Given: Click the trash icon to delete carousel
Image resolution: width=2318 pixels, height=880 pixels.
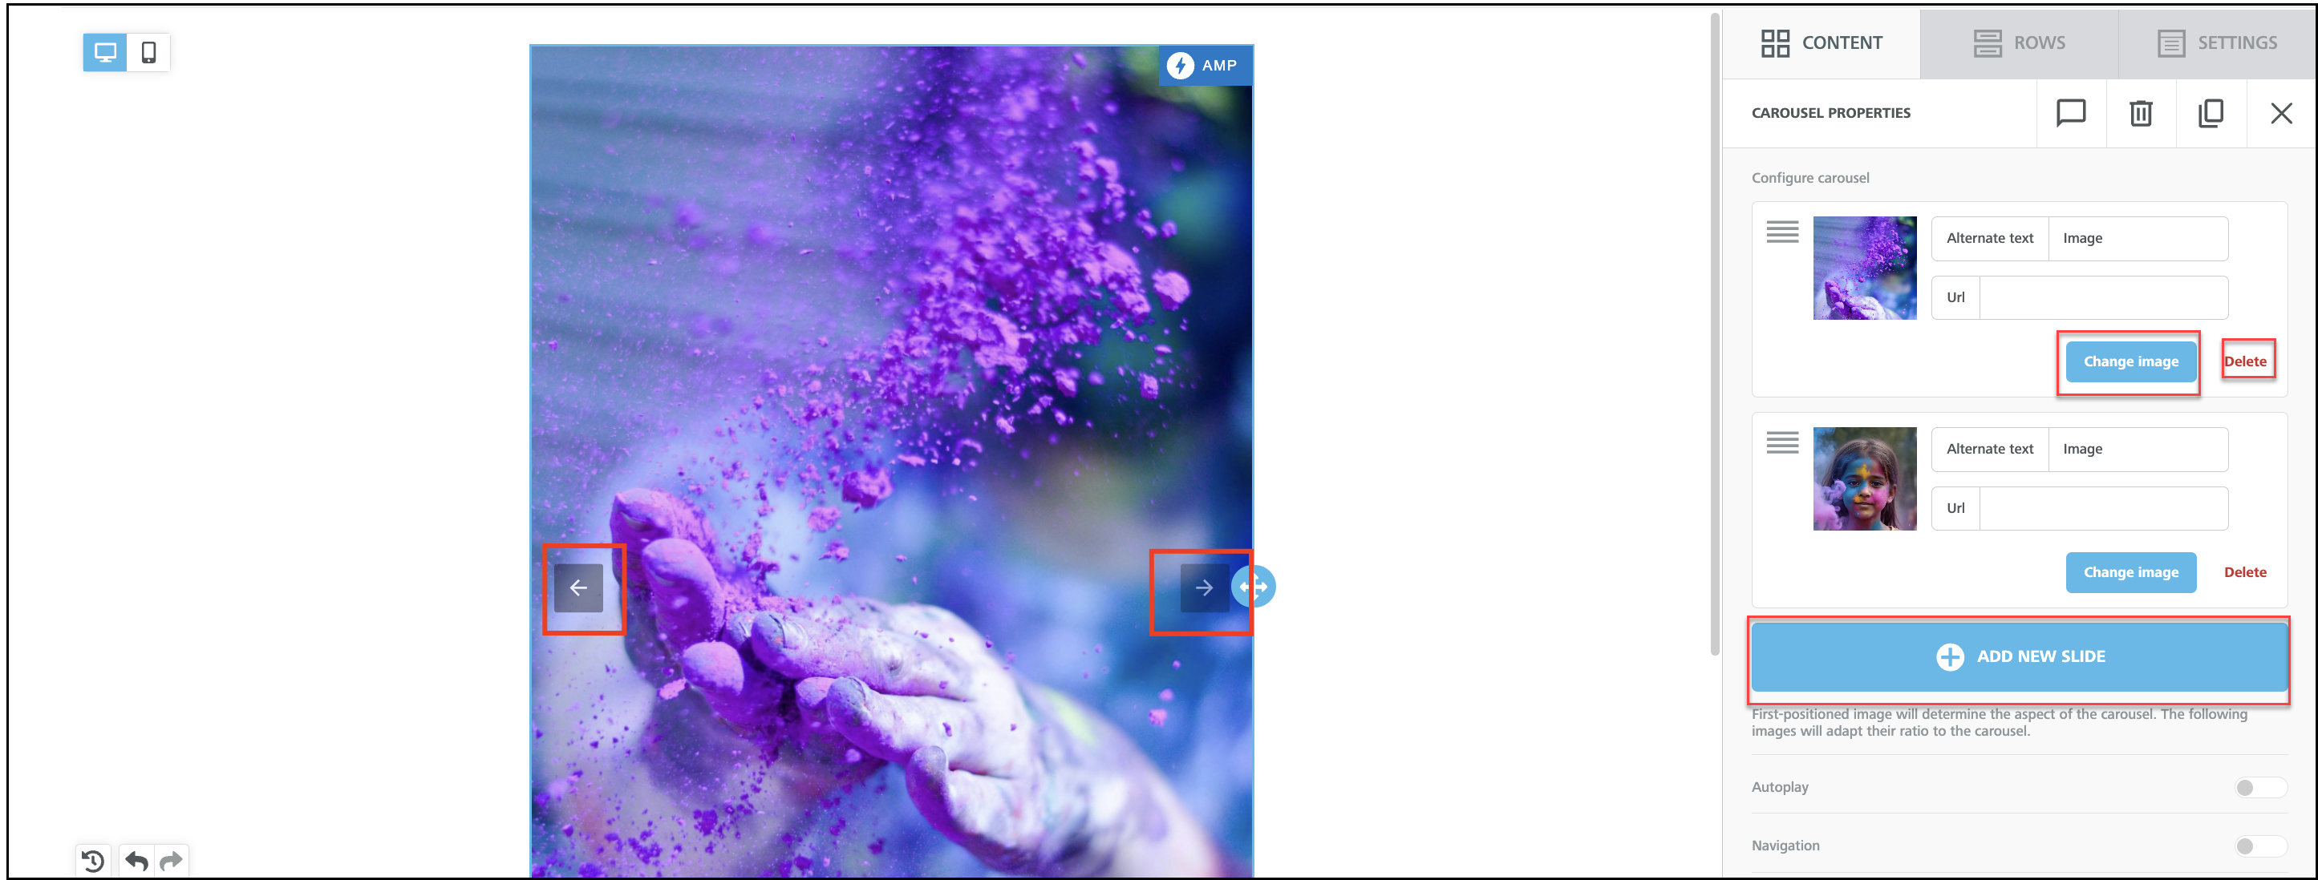Looking at the screenshot, I should [x=2141, y=113].
